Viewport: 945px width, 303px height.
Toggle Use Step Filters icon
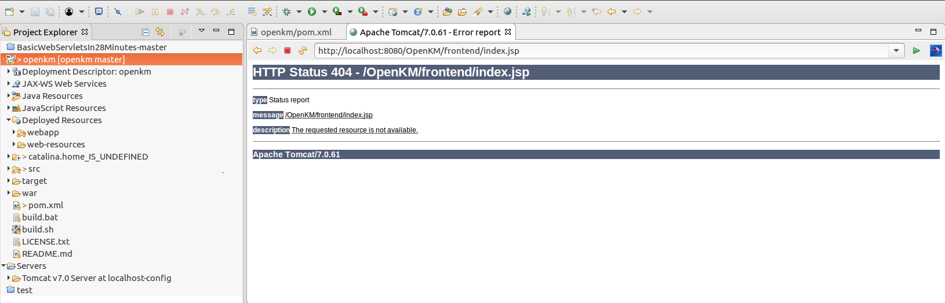tap(267, 12)
